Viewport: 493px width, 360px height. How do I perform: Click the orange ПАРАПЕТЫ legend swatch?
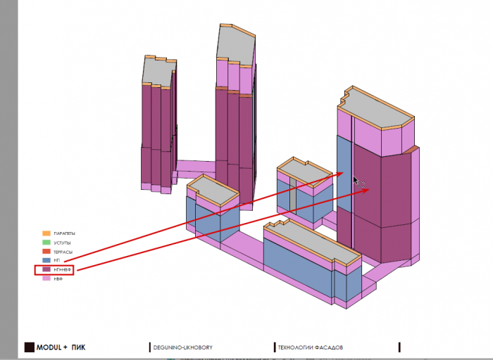(x=46, y=233)
